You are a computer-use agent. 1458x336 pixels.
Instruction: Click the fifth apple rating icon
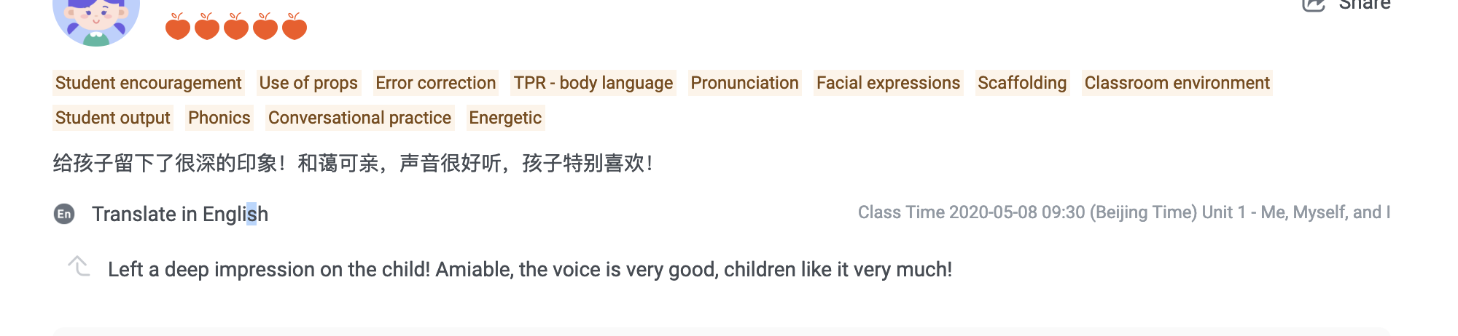pyautogui.click(x=294, y=27)
